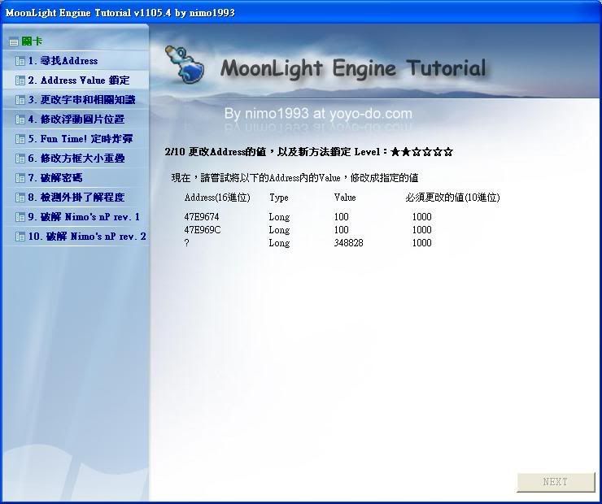Click the list icon beside 8. 檢測外掛了解程度
The image size is (602, 504).
coord(20,198)
